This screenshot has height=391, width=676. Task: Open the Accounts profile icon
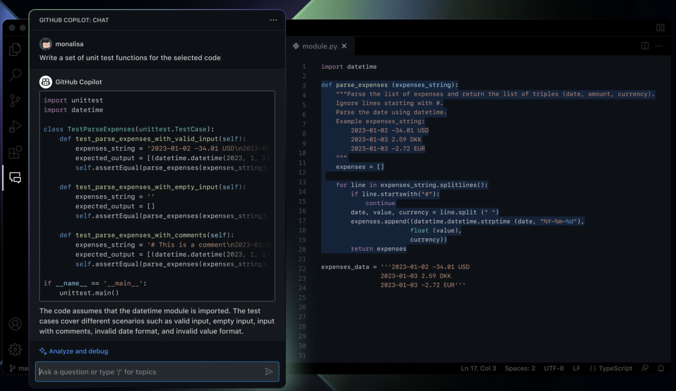tap(15, 324)
